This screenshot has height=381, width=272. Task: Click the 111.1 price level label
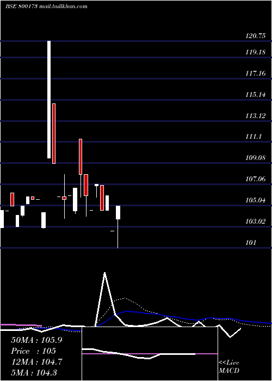click(x=254, y=137)
